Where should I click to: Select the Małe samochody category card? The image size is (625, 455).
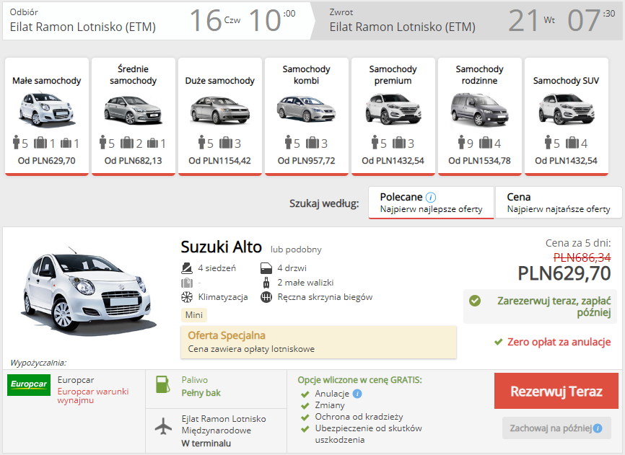click(x=47, y=116)
